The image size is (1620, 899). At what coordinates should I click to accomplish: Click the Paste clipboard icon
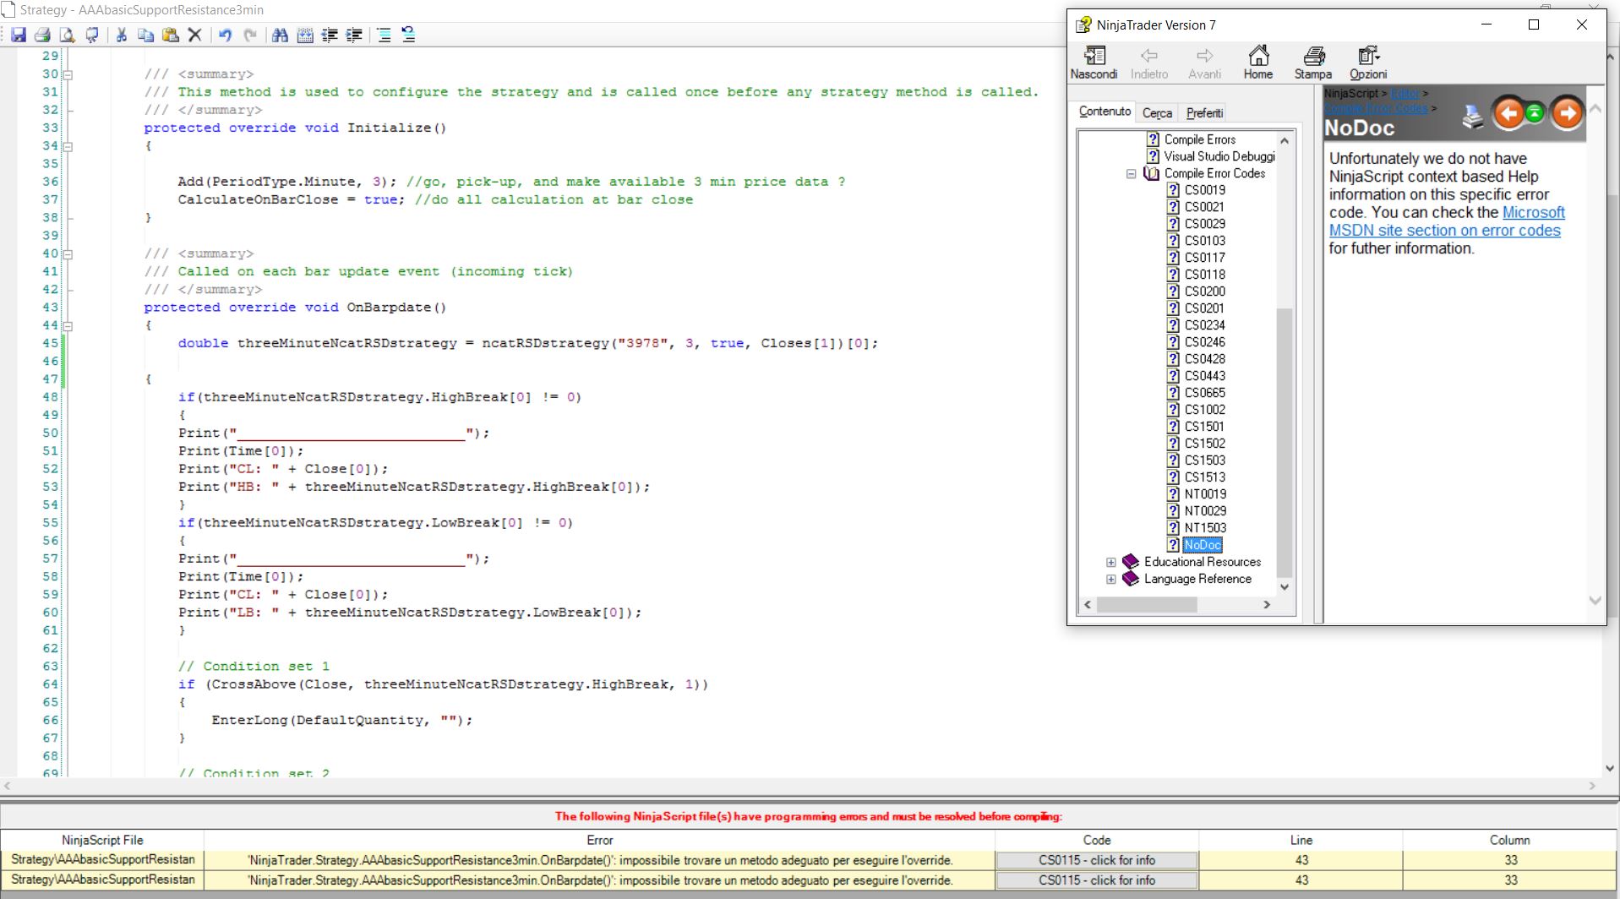click(x=170, y=35)
